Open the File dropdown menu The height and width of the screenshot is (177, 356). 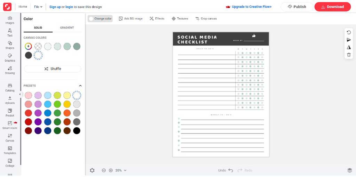(38, 7)
